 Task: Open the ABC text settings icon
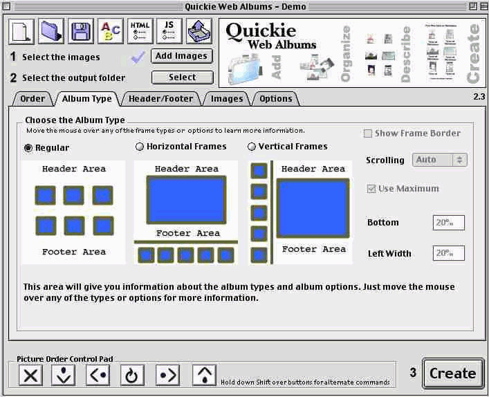coord(111,31)
